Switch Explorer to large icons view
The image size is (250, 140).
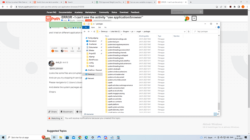coord(218,114)
